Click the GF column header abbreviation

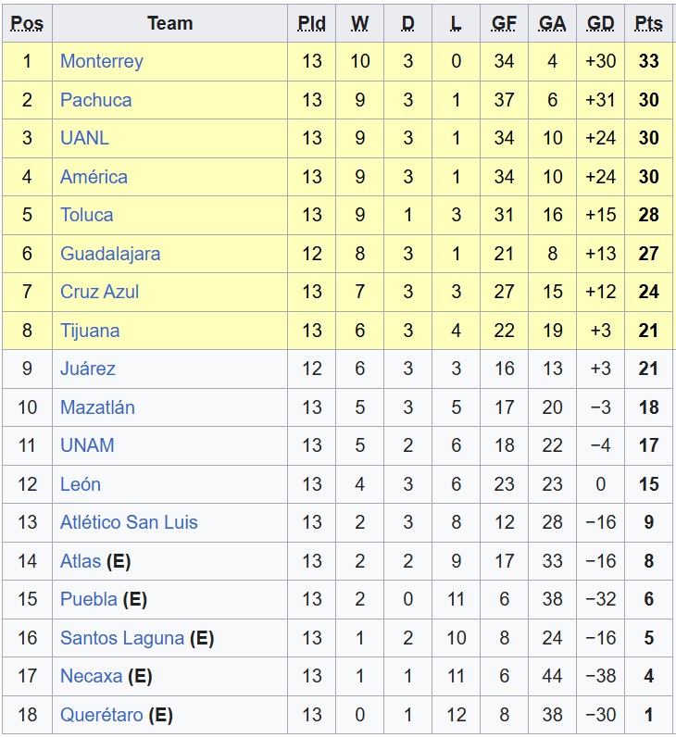pos(504,23)
